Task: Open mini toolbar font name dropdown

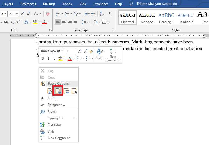Action: pyautogui.click(x=62, y=51)
